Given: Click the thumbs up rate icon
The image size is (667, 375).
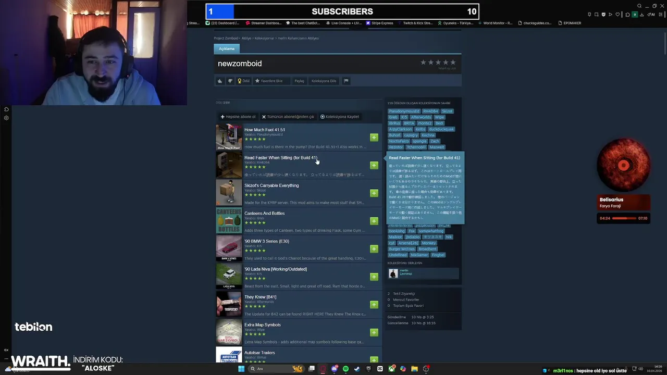Looking at the screenshot, I should click(x=220, y=81).
